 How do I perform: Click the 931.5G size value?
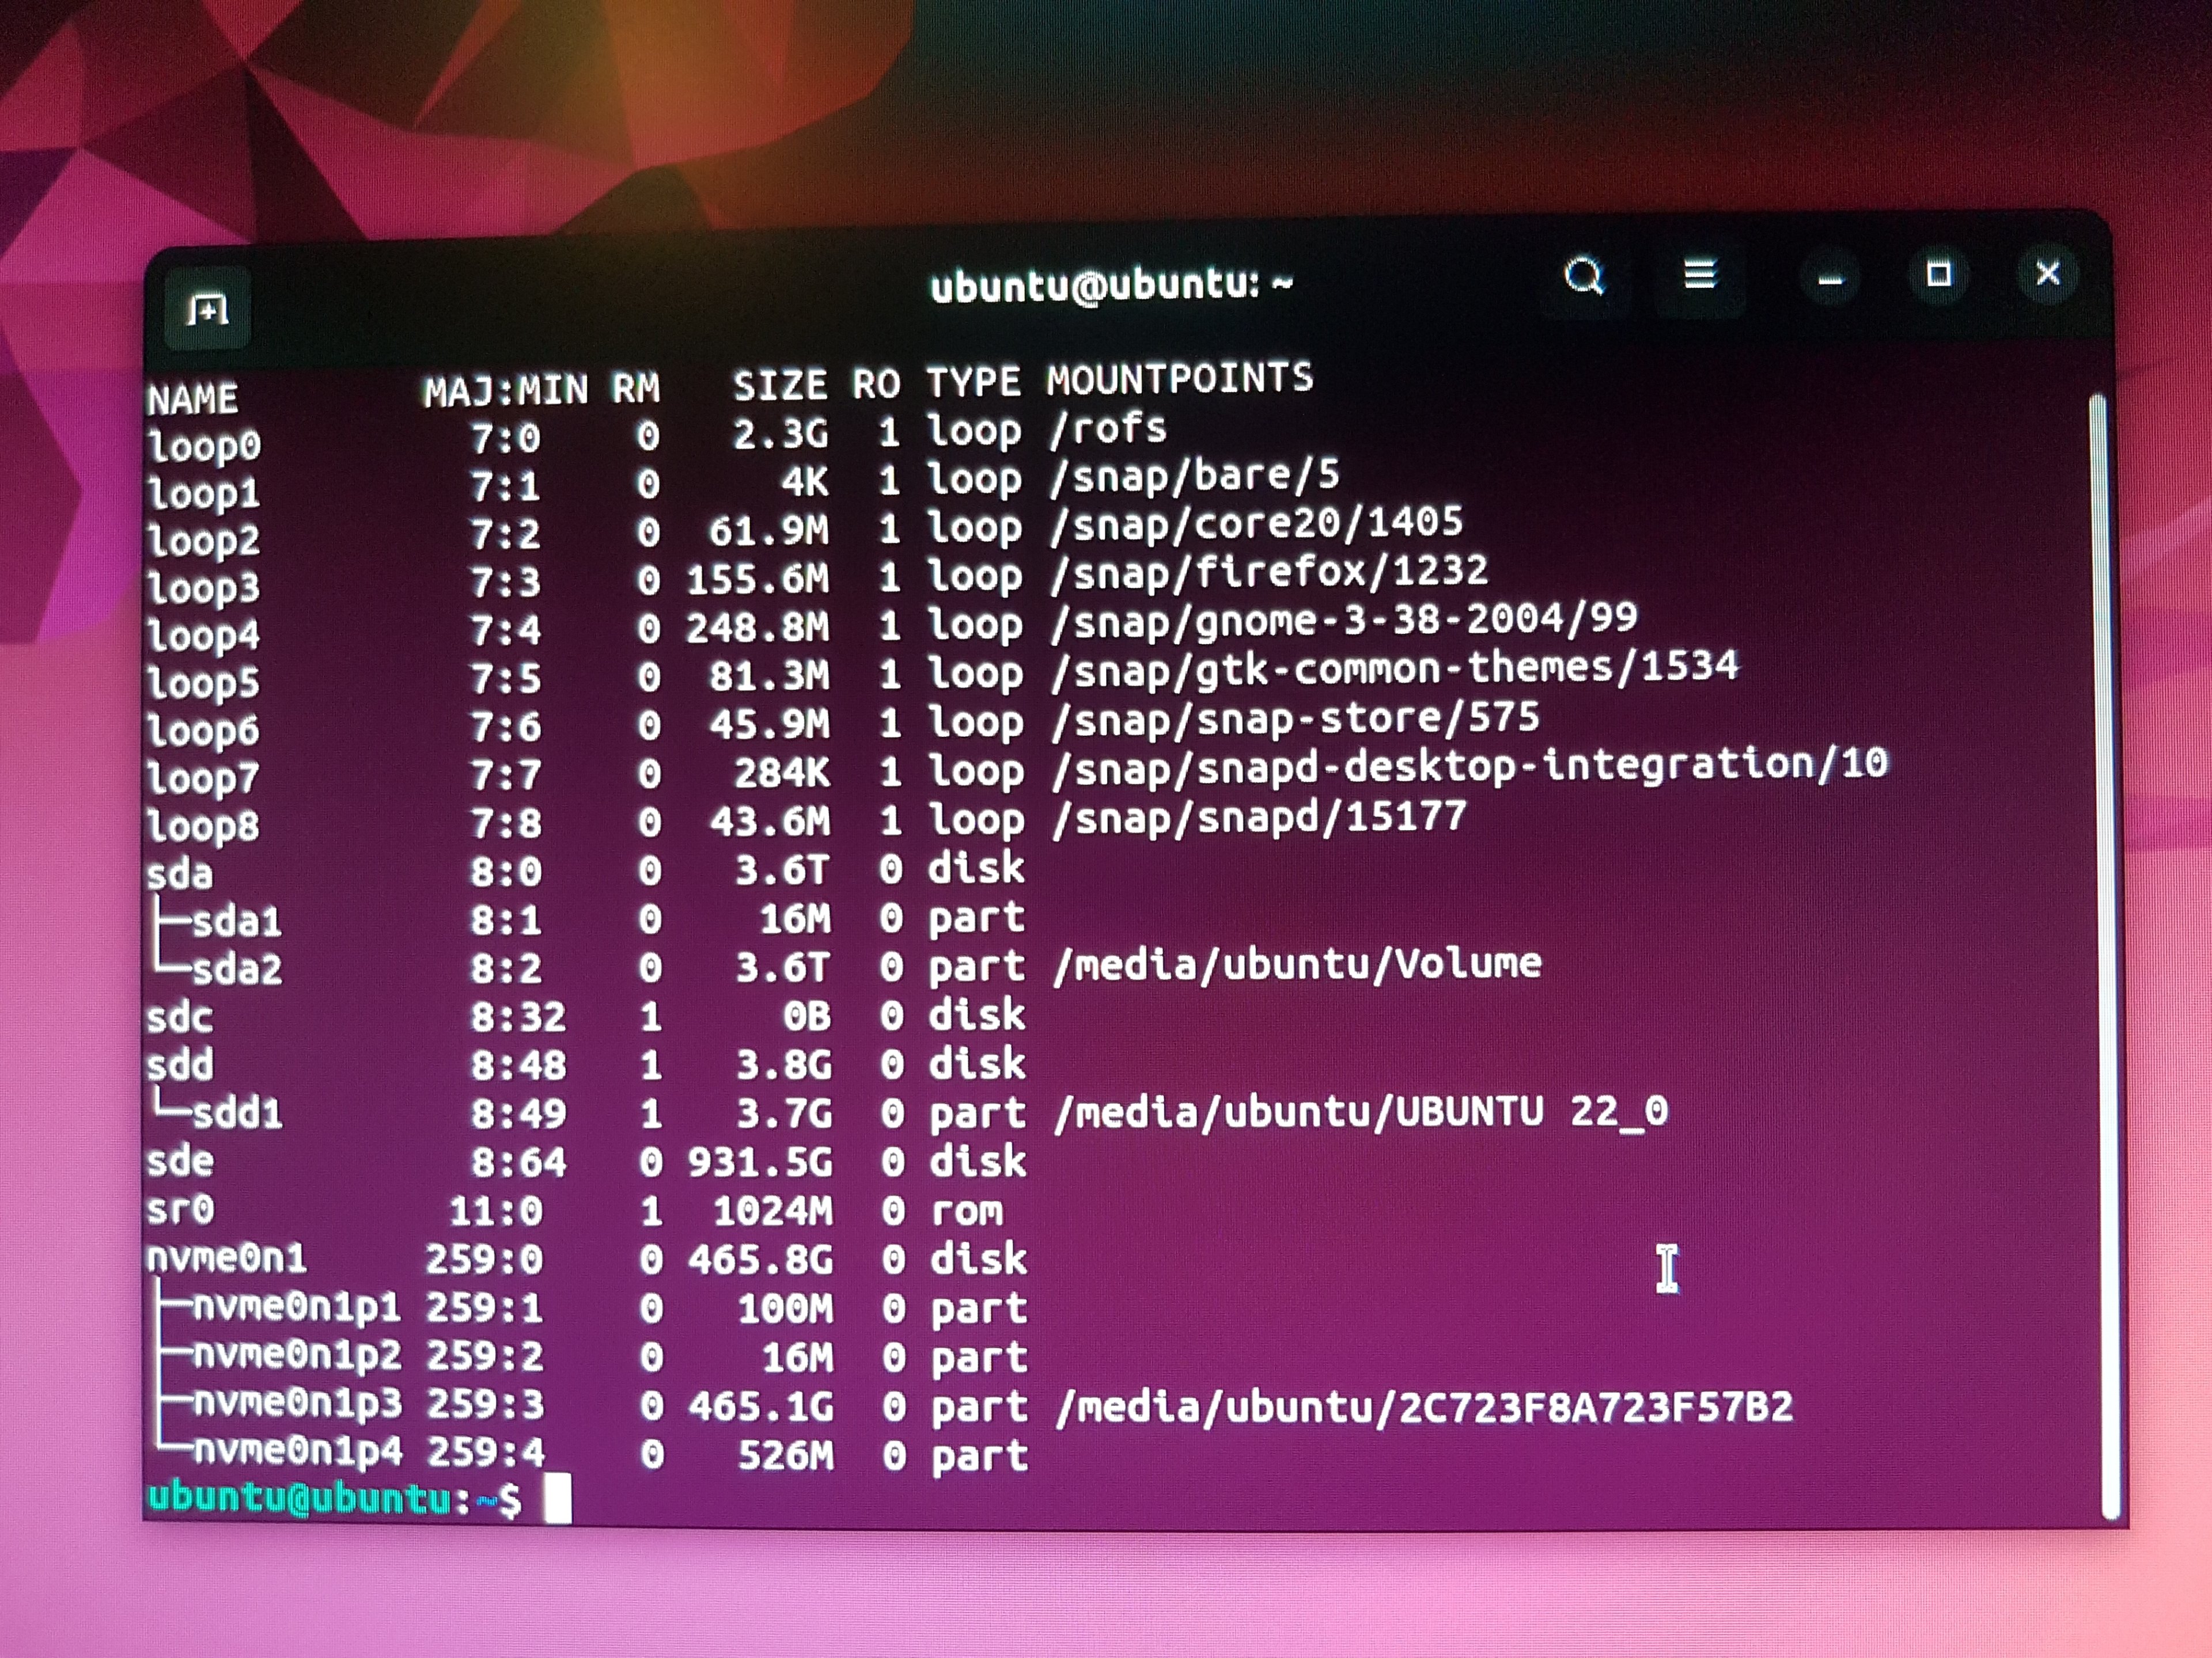point(760,1162)
